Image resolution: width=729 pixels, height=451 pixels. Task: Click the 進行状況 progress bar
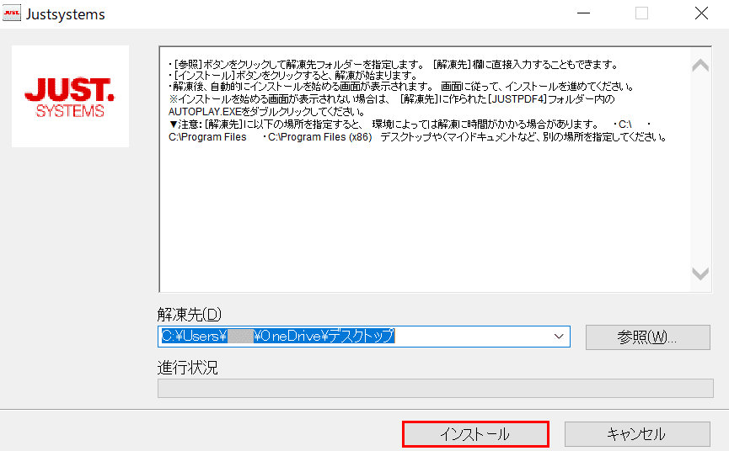coord(435,389)
